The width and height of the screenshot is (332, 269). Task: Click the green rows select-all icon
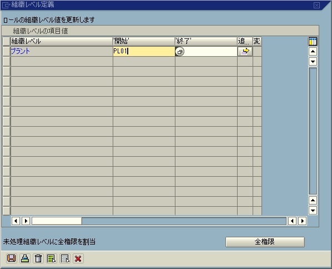(x=52, y=258)
